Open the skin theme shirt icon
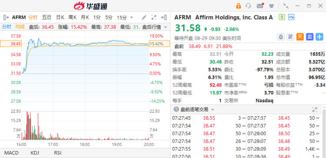326x158 pixels. point(271,6)
